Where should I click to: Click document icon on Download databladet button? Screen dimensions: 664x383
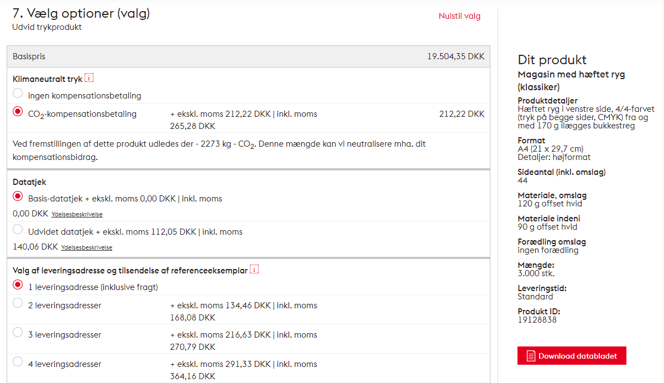pyautogui.click(x=531, y=356)
